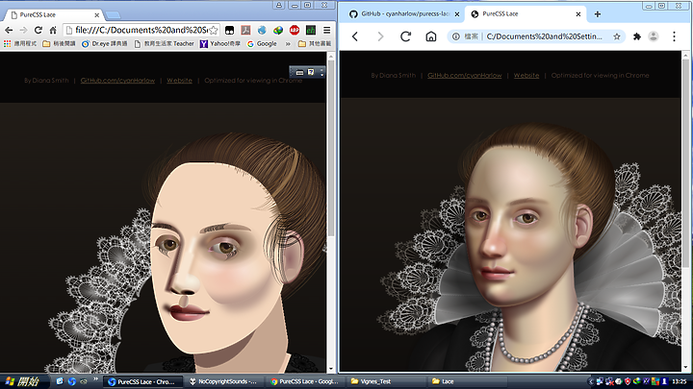
Task: Open the Dr.eye bookmark
Action: (x=104, y=43)
